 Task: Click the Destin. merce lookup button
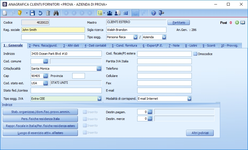click(x=150, y=119)
